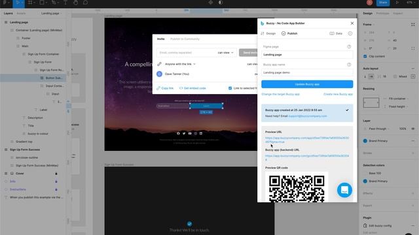
Task: Click auto layout alignment box icon
Action: click(x=413, y=77)
